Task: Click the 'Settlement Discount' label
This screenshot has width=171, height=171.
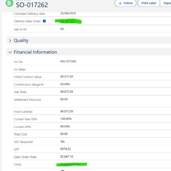Action: tap(28, 100)
